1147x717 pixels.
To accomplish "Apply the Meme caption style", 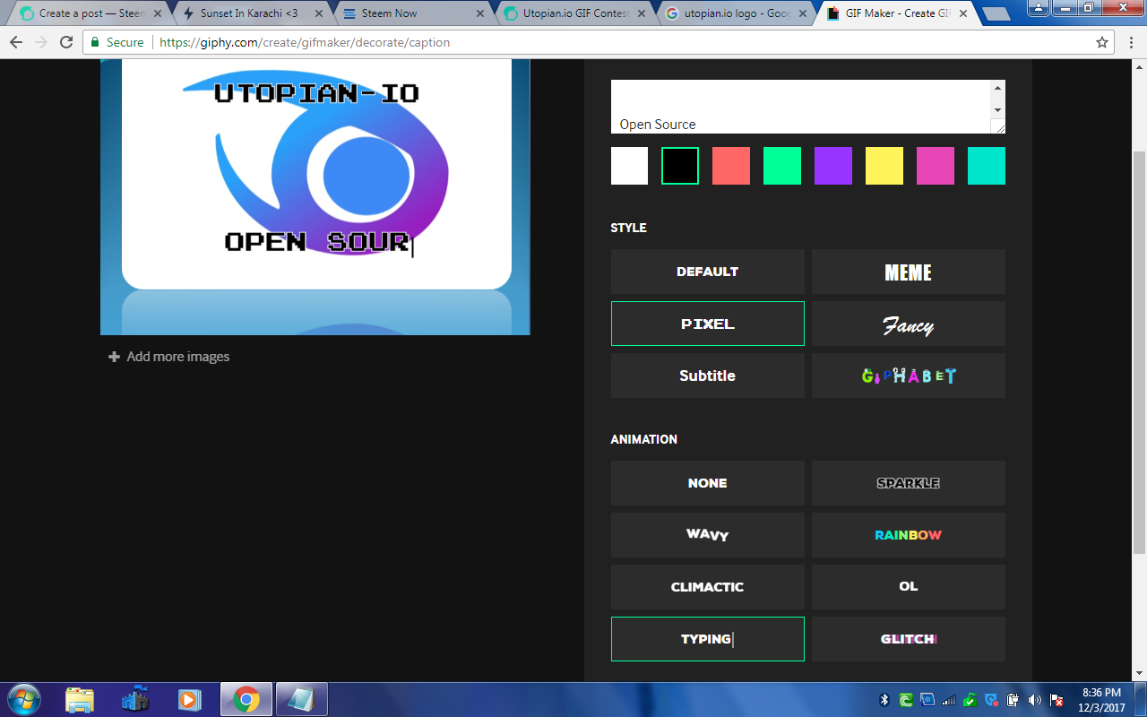I will click(909, 272).
